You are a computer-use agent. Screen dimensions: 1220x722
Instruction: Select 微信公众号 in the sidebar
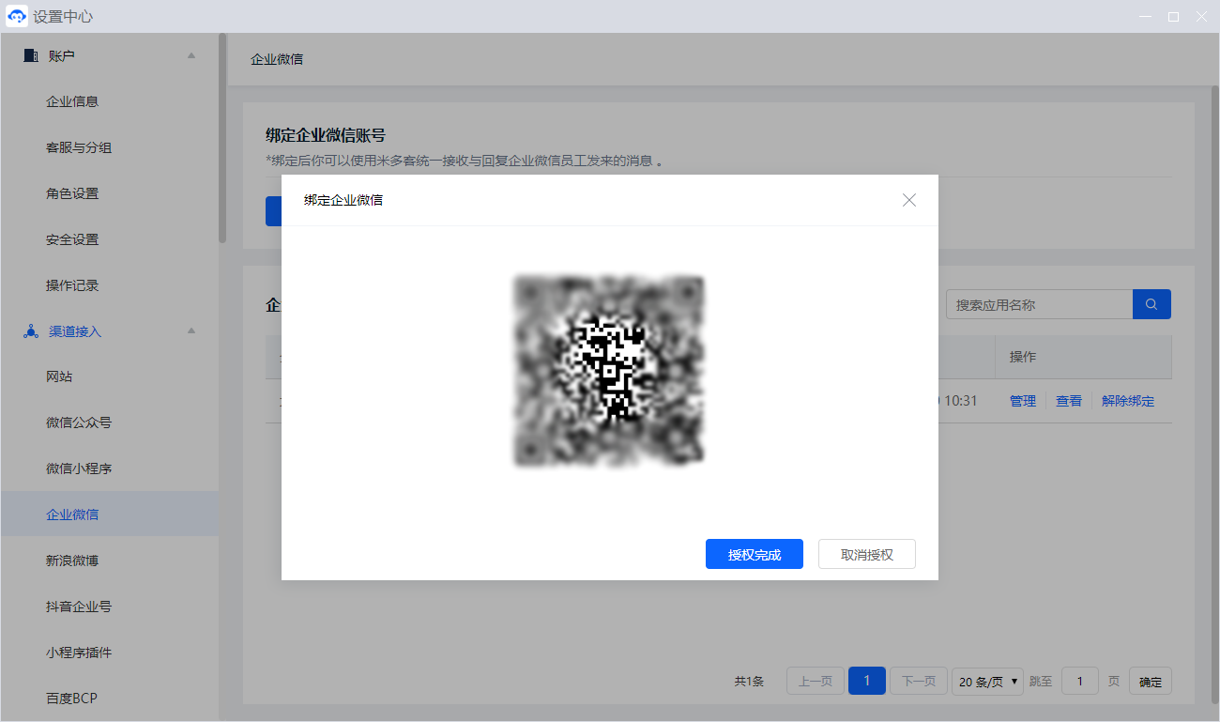[x=79, y=422]
